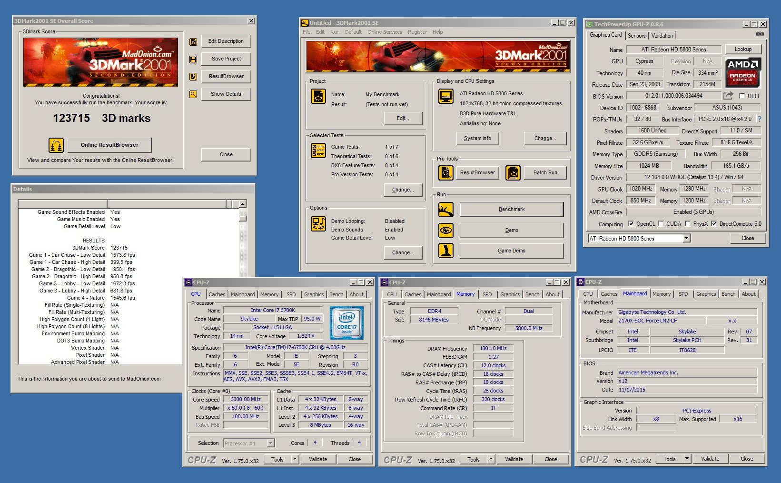Click Change button under Selected Tests

pyautogui.click(x=403, y=190)
